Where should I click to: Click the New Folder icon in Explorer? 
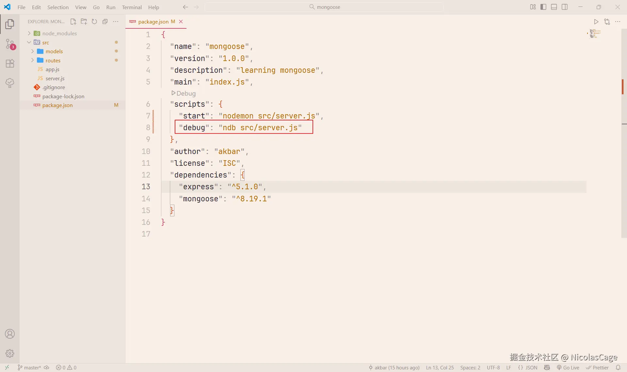84,22
